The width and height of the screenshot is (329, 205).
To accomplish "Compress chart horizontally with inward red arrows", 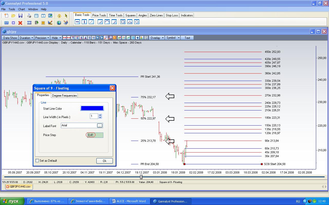I will click(x=65, y=38).
